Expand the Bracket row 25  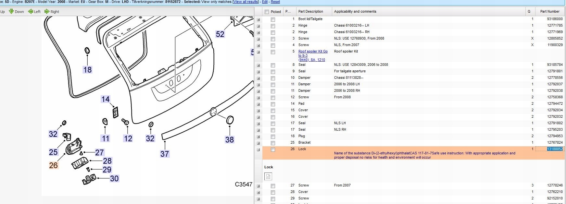point(258,143)
